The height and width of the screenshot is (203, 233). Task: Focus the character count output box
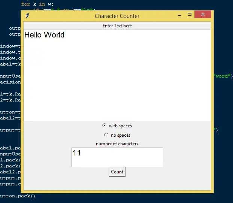117,157
